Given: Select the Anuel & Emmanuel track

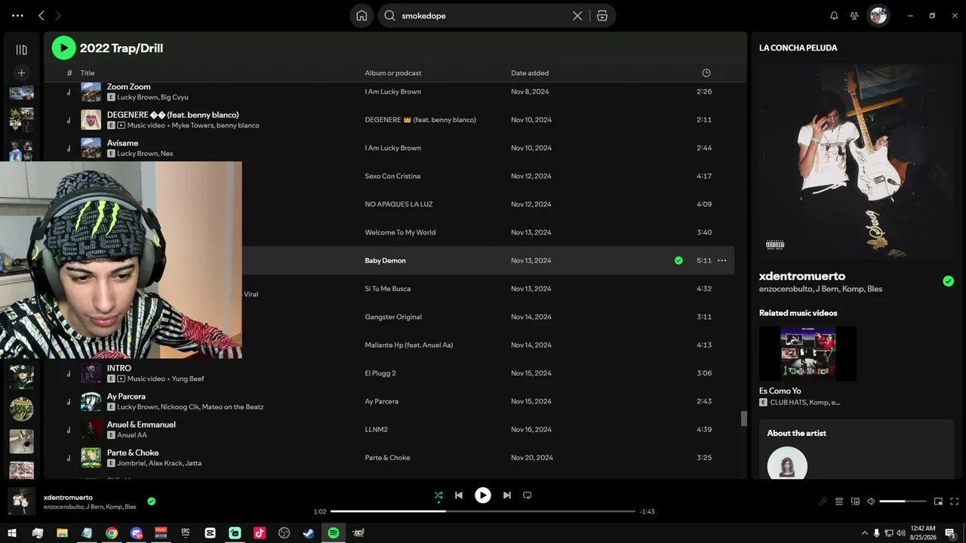Looking at the screenshot, I should [x=141, y=425].
